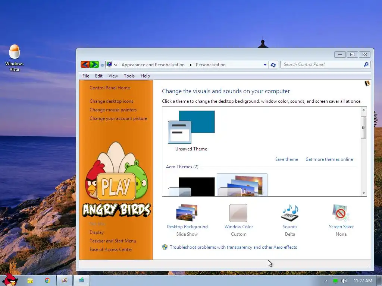Click the theme list scrollbar thumb

[363, 127]
